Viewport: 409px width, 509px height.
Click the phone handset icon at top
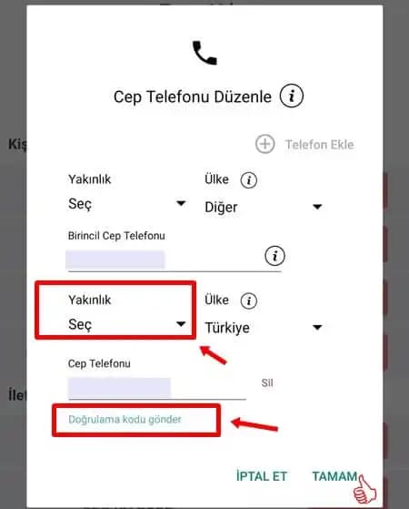tap(204, 53)
